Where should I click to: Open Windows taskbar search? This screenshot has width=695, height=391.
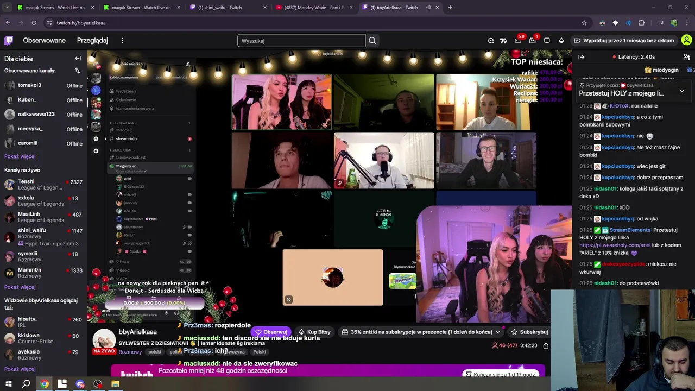pos(26,384)
